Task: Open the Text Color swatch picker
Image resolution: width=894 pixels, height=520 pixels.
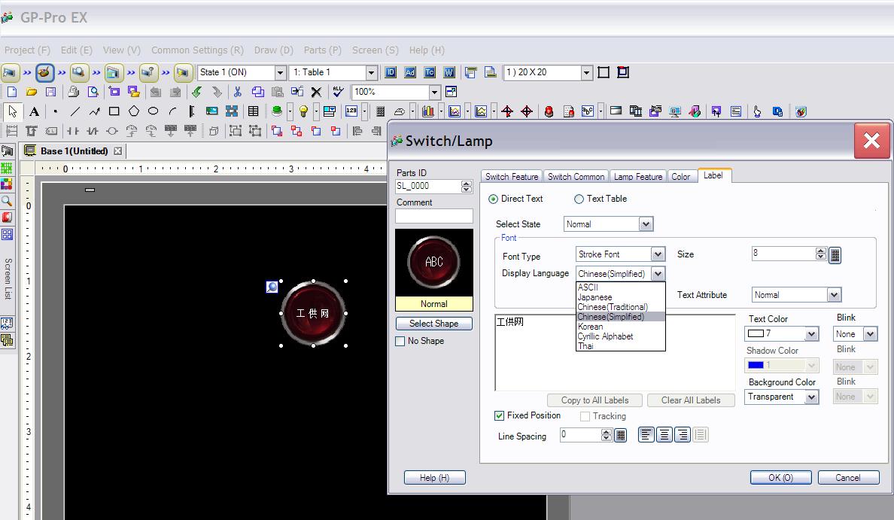Action: (781, 334)
